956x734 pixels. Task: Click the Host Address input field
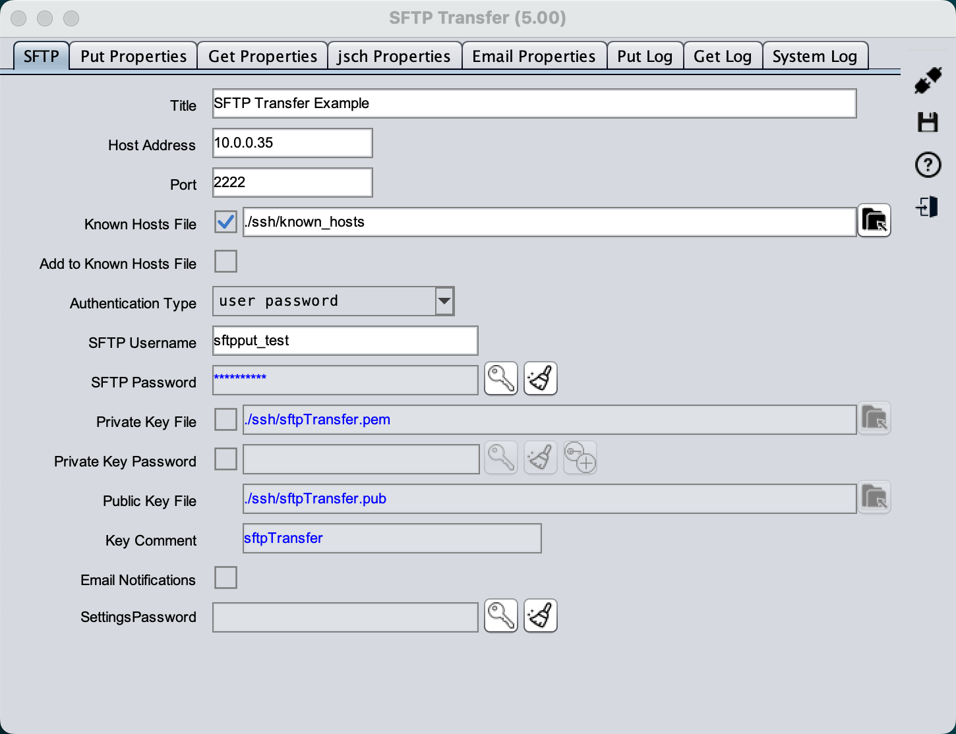292,143
